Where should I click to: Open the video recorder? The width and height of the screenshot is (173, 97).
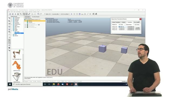click(9, 48)
